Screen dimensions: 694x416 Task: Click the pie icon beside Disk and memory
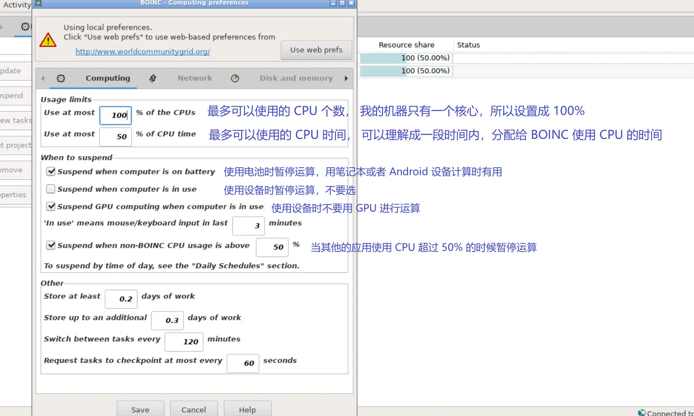(235, 78)
